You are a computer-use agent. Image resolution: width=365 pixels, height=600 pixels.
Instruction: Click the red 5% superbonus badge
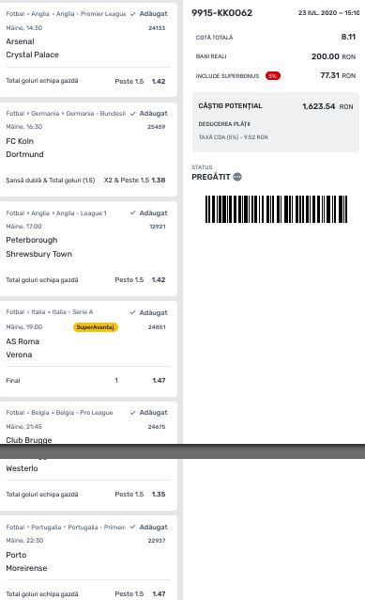click(273, 76)
